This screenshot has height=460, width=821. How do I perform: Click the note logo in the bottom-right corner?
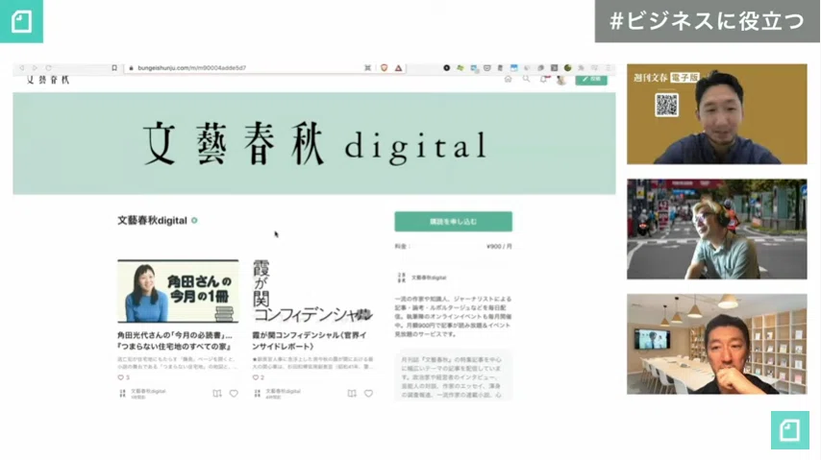click(x=789, y=430)
